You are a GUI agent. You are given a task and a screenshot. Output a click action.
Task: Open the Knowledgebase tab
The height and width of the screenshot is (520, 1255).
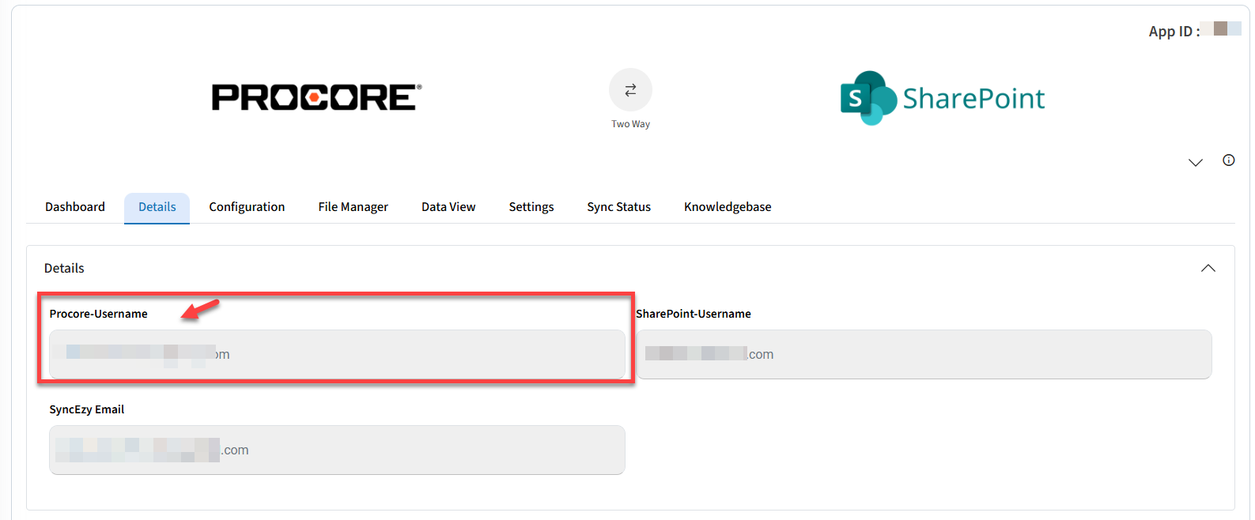727,207
